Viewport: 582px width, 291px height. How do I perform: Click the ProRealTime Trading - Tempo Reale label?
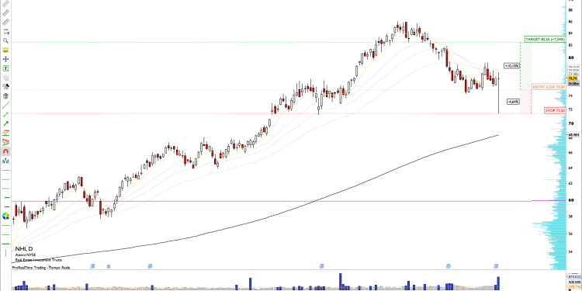(41, 267)
